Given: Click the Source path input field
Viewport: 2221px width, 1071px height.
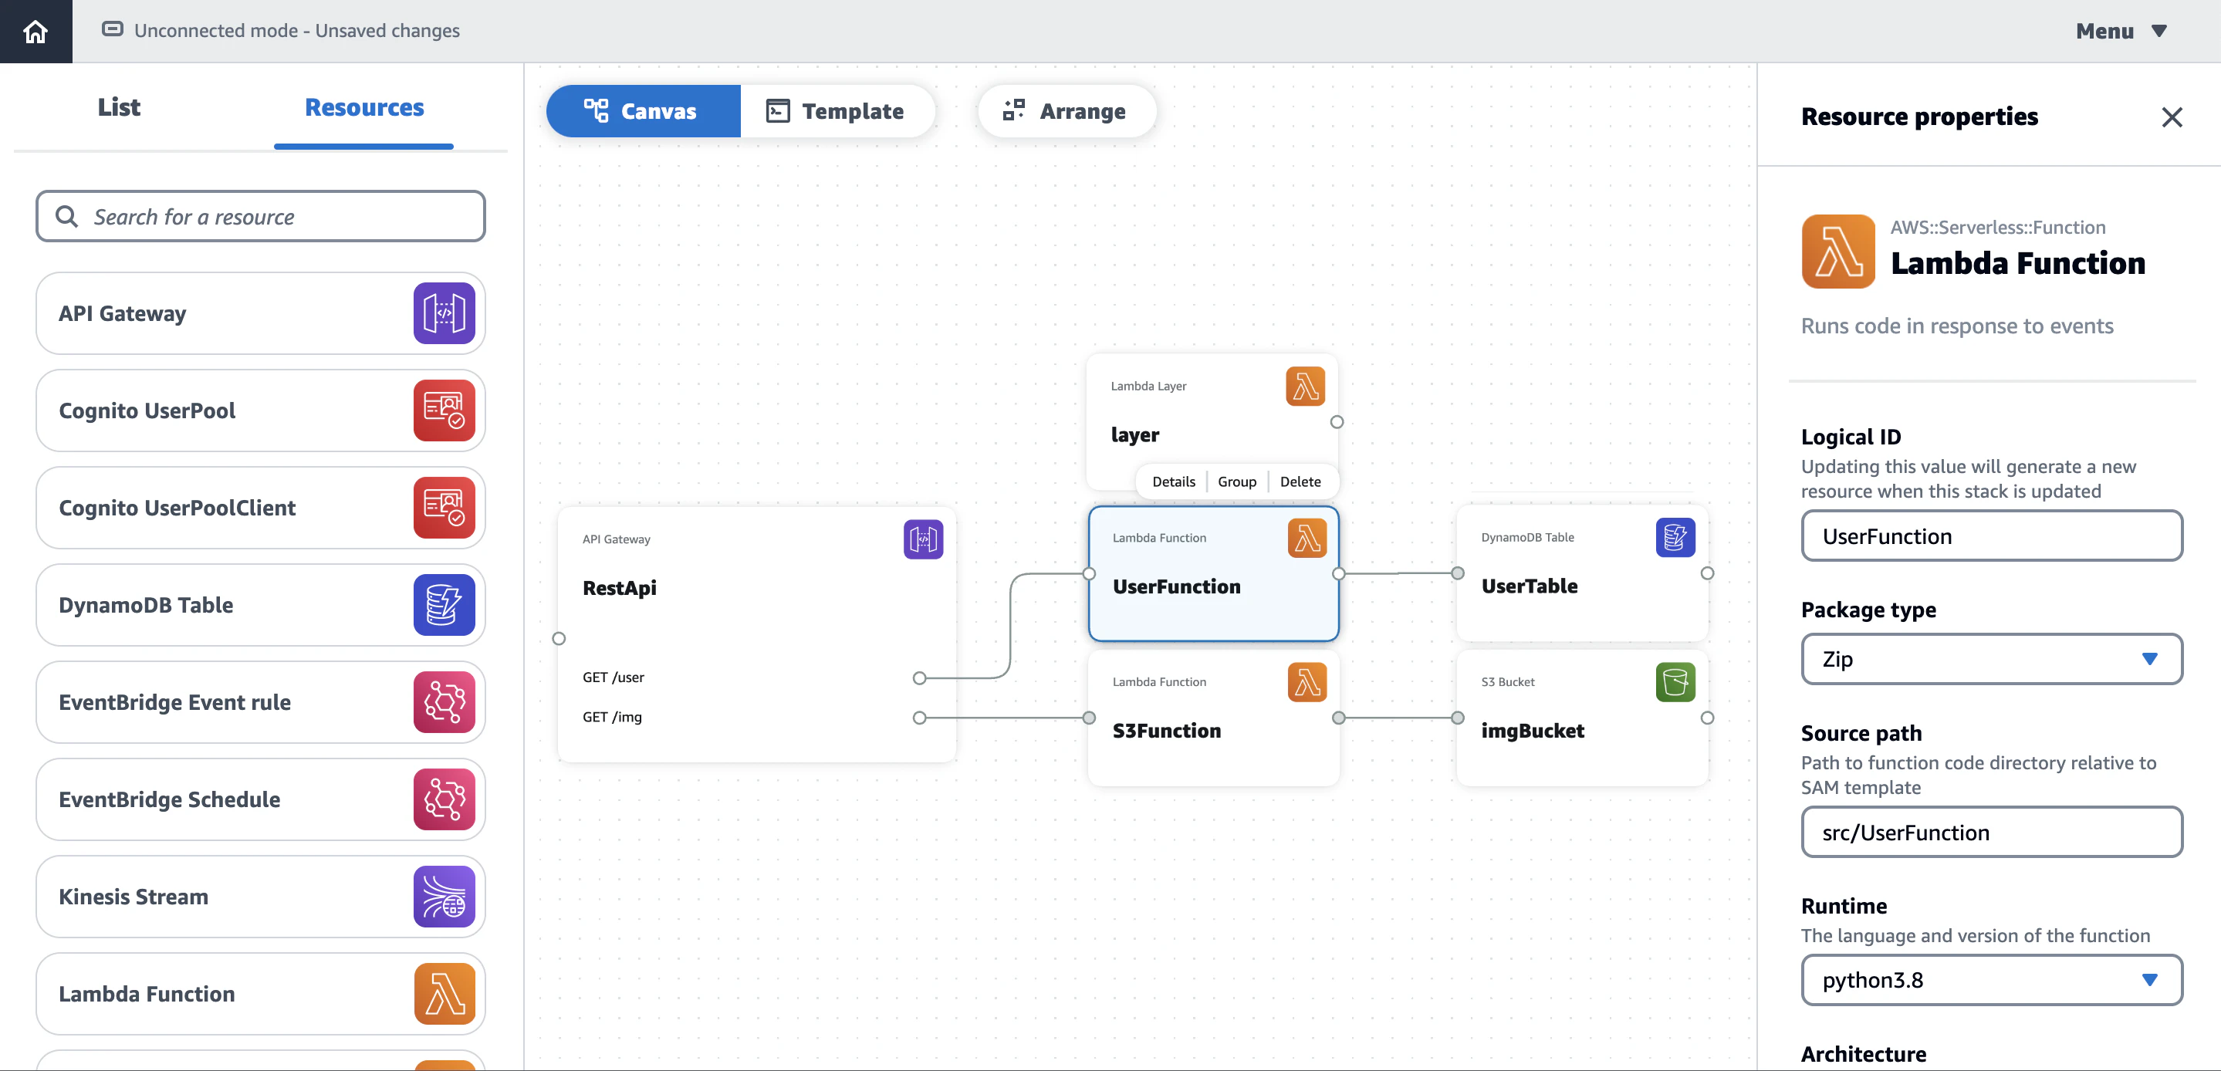Looking at the screenshot, I should click(1992, 832).
